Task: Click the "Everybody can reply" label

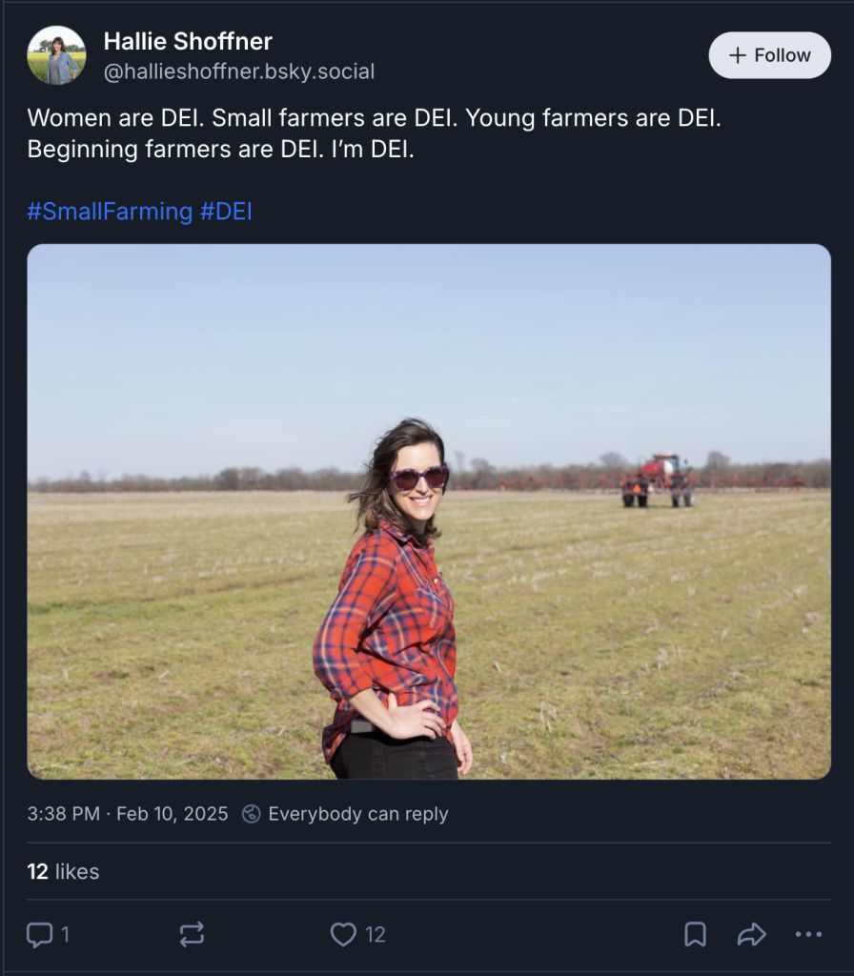Action: 358,814
